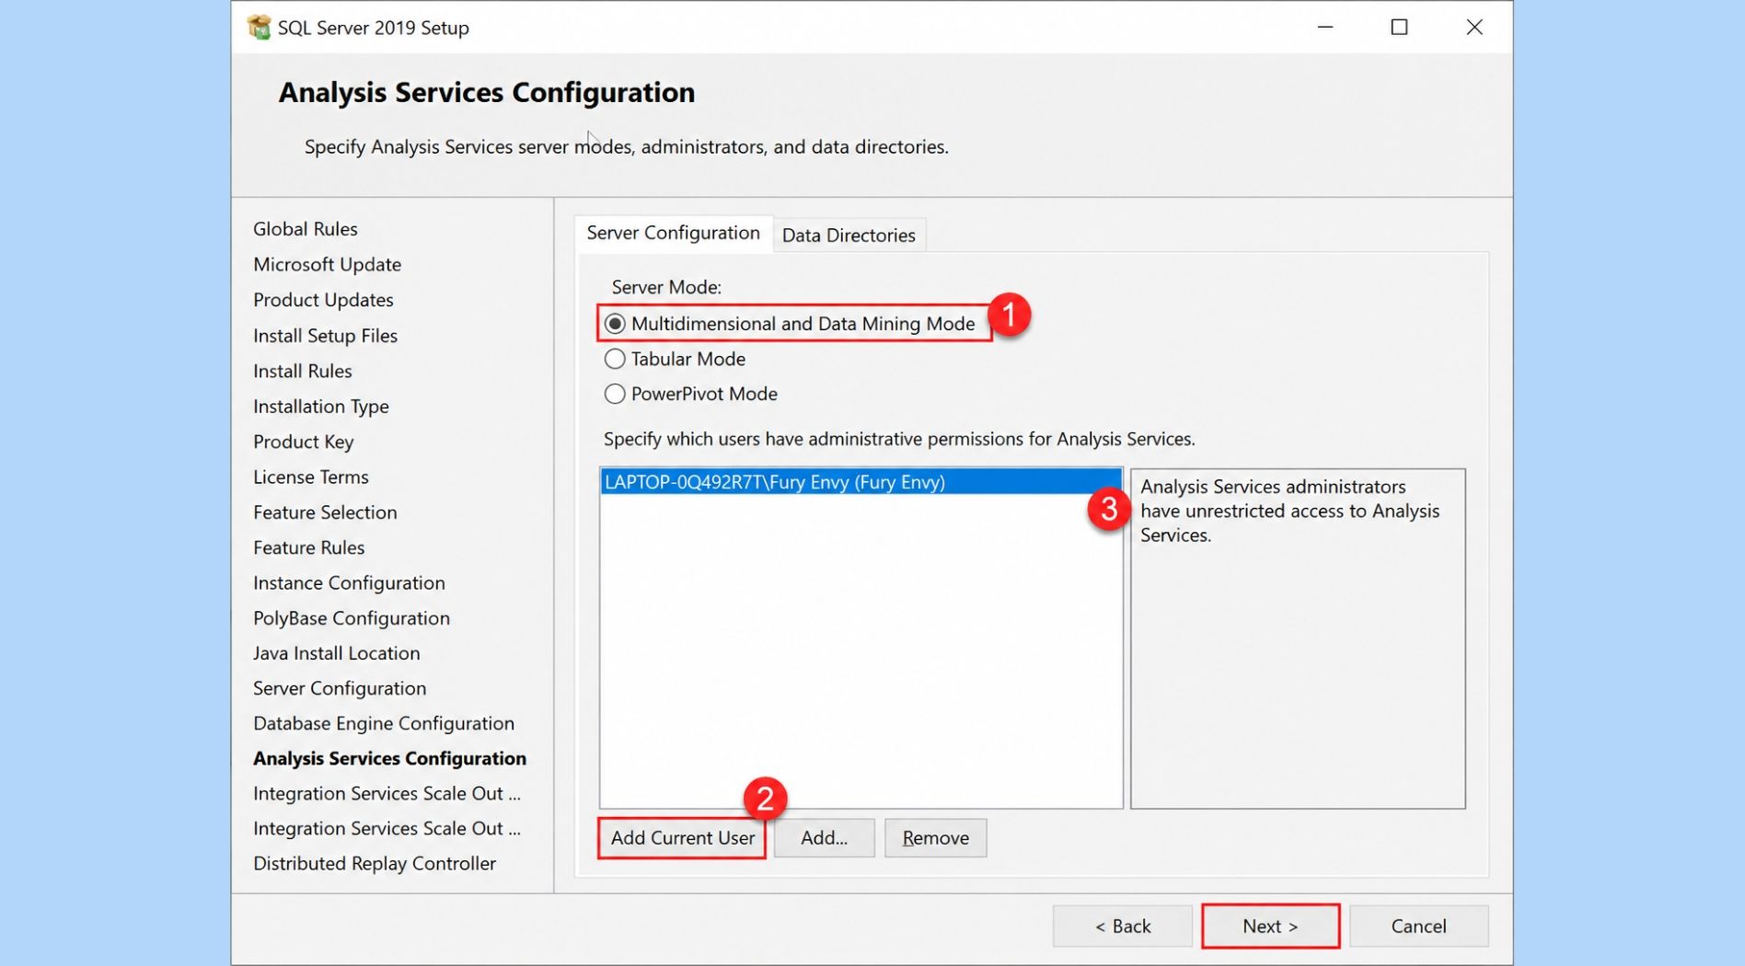Click Java Install Location step
The height and width of the screenshot is (966, 1745).
click(337, 653)
